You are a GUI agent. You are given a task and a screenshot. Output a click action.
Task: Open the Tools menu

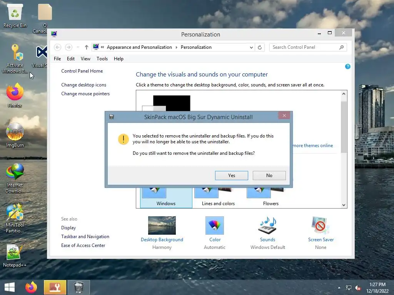[102, 59]
